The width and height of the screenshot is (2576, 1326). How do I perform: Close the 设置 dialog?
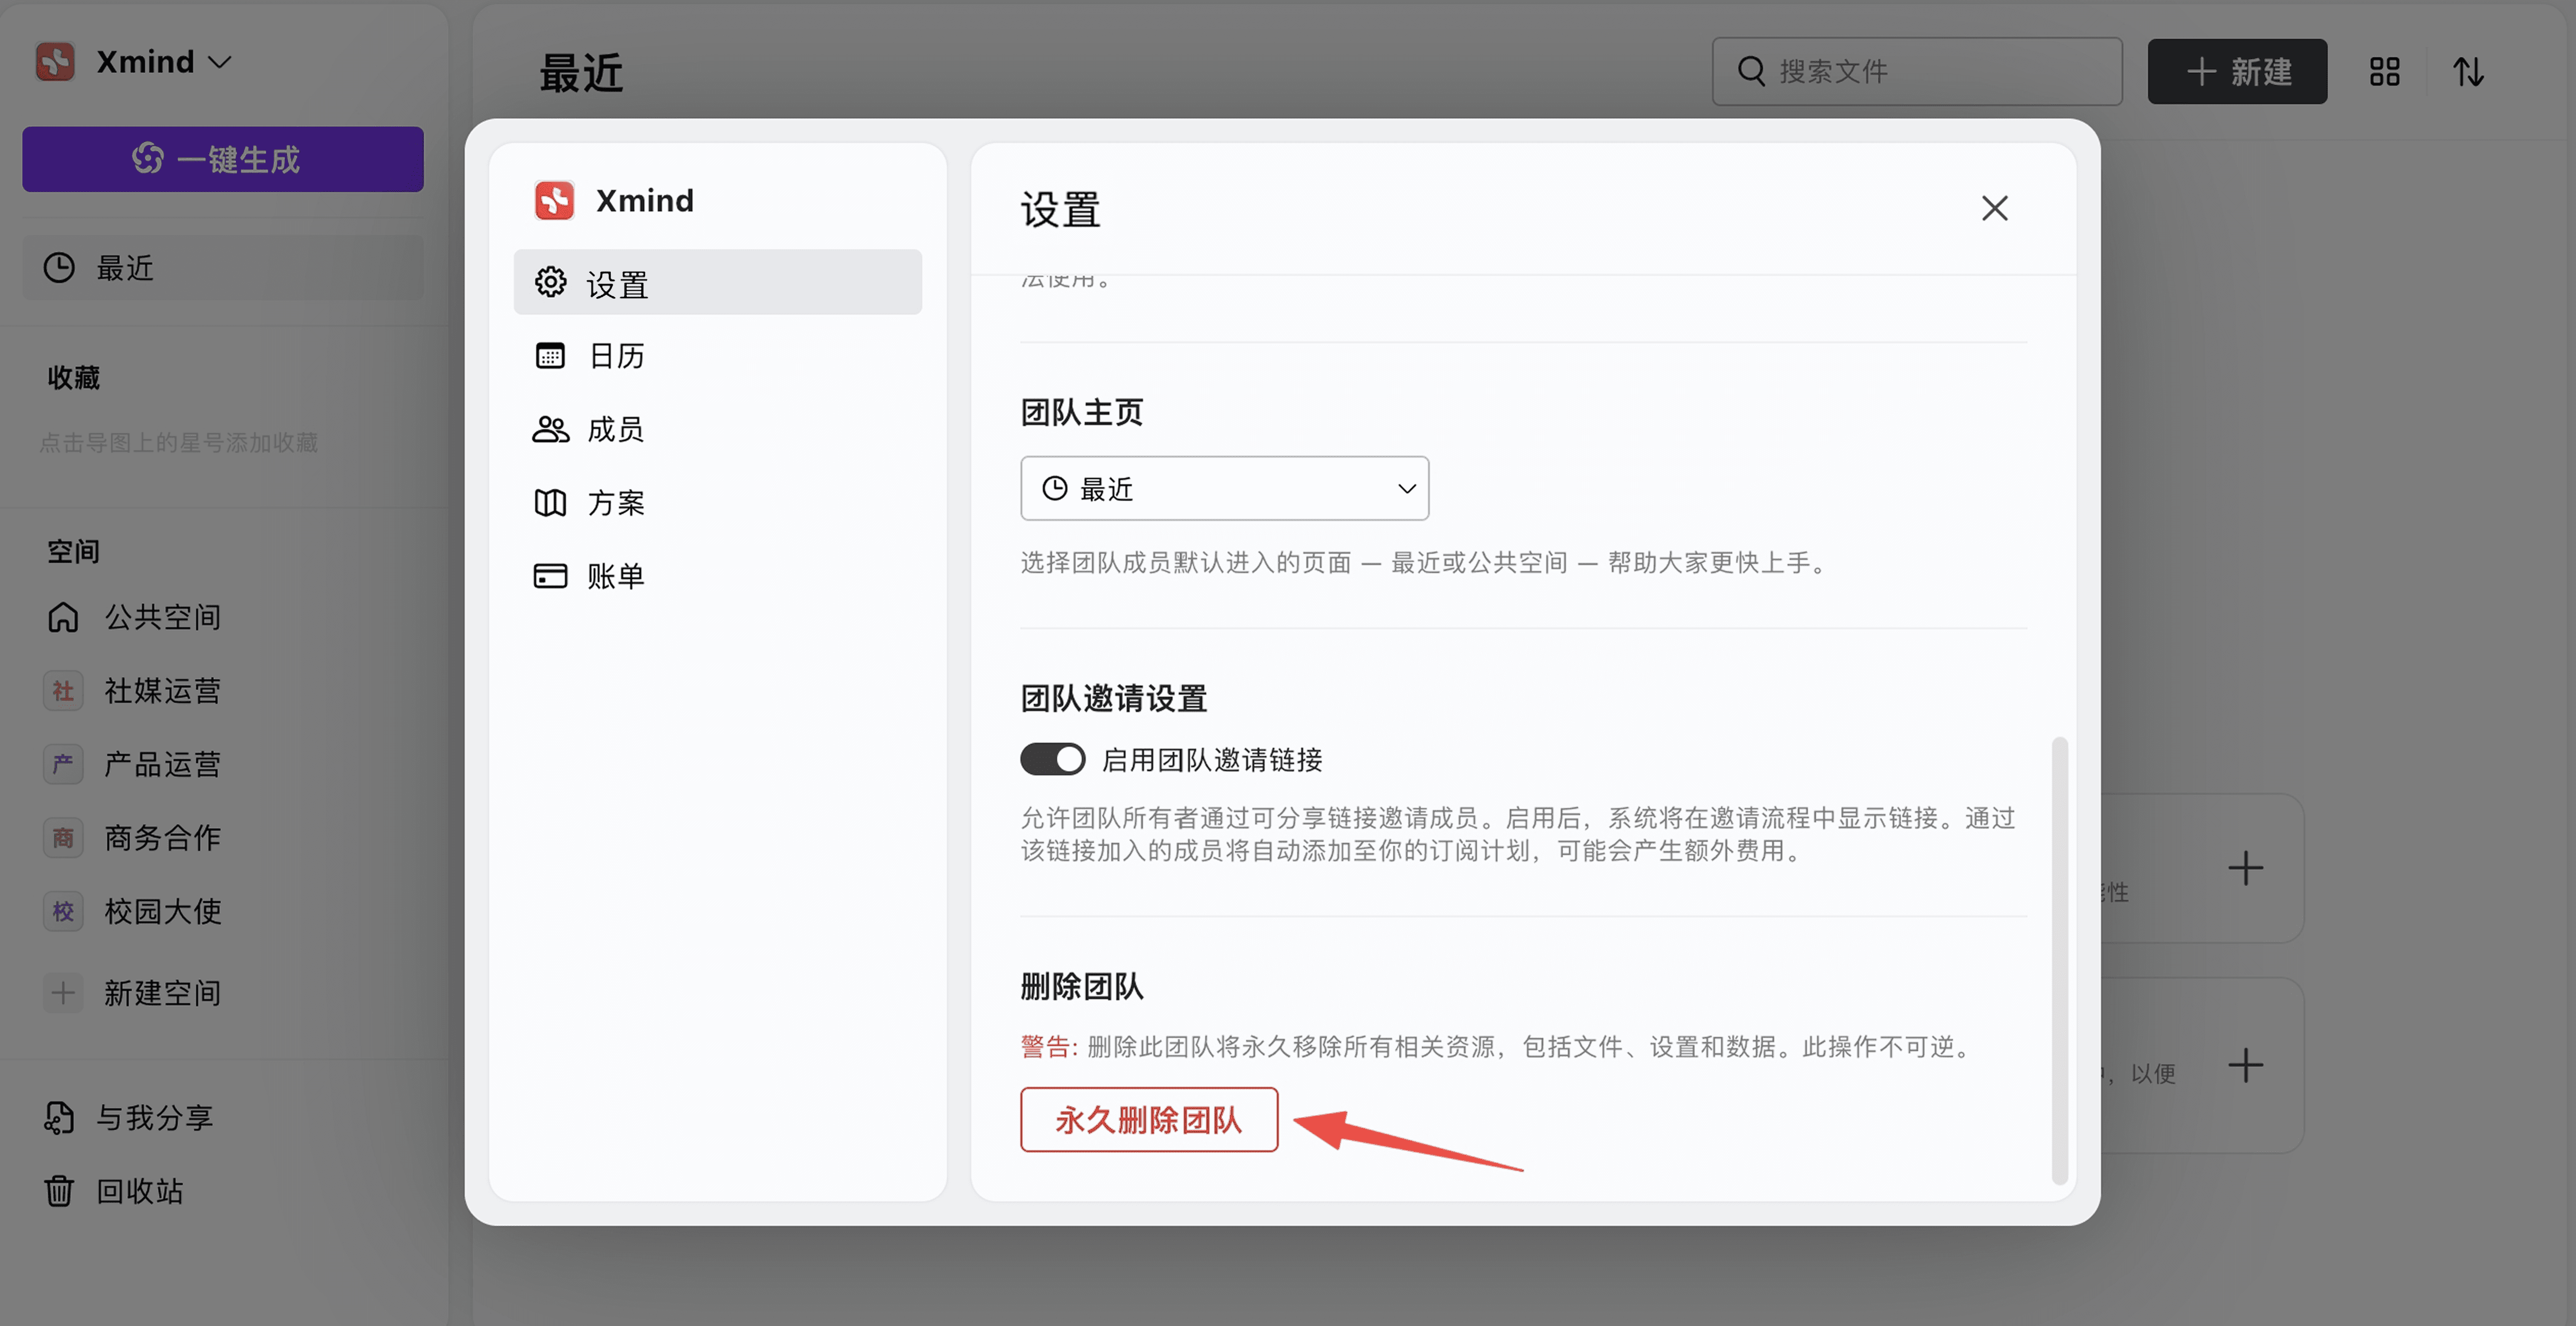click(1994, 209)
